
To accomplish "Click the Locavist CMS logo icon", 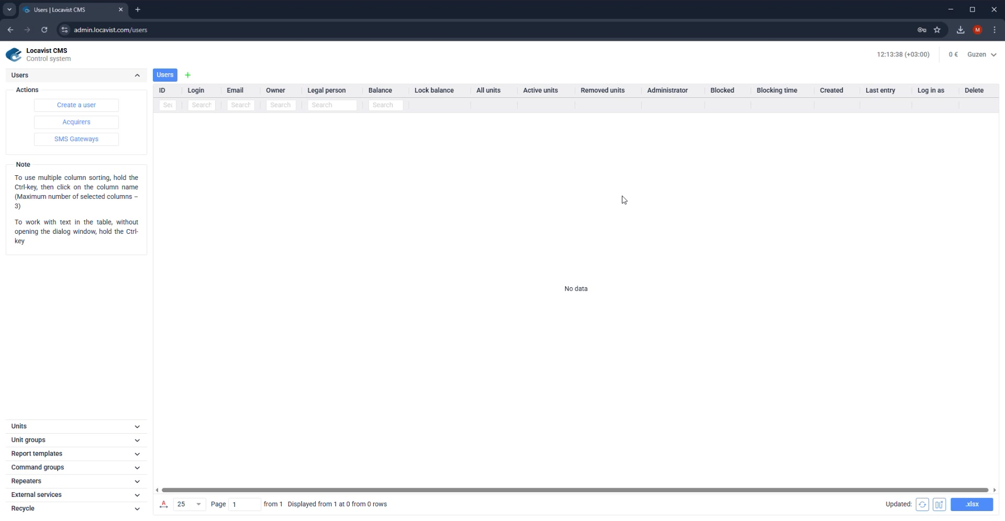I will (14, 54).
